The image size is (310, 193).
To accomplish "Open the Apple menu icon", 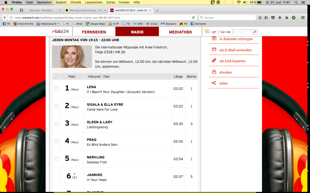I will pos(6,2).
